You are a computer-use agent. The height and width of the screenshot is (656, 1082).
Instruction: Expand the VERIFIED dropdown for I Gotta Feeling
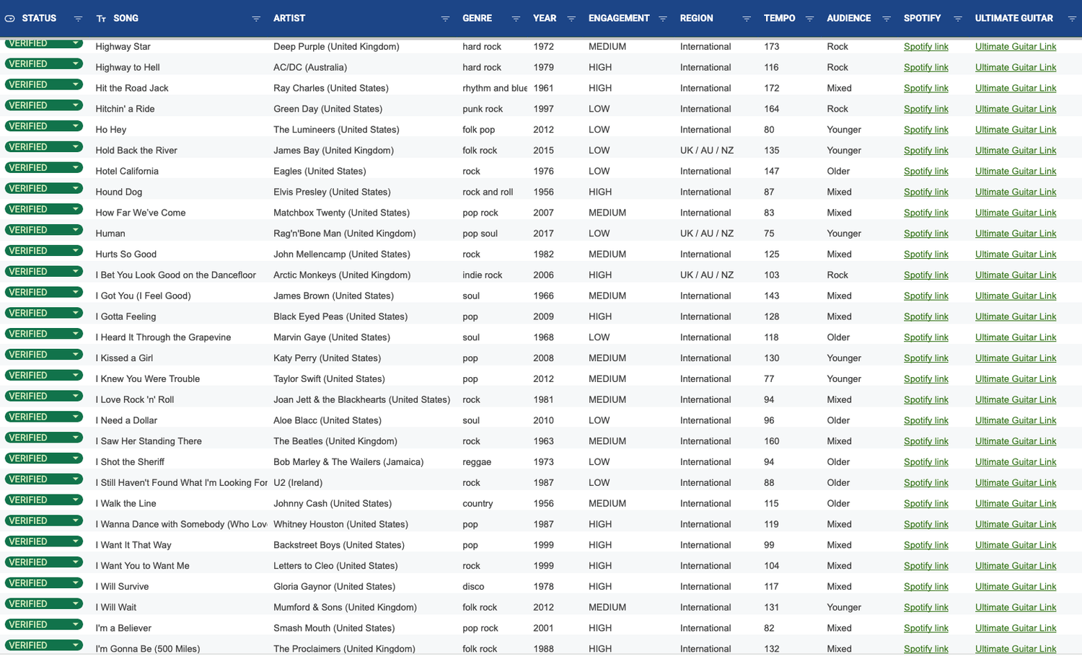tap(76, 313)
